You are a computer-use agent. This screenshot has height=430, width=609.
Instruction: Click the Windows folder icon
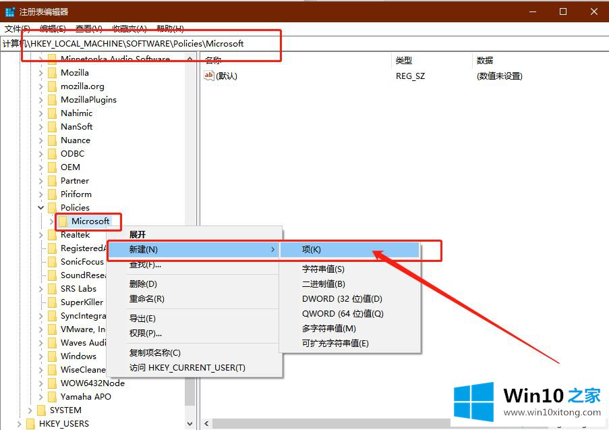52,356
